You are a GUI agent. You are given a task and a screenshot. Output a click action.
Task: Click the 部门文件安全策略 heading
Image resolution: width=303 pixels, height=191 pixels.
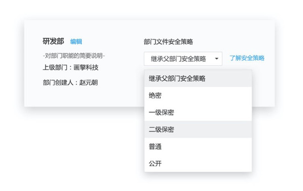[168, 41]
